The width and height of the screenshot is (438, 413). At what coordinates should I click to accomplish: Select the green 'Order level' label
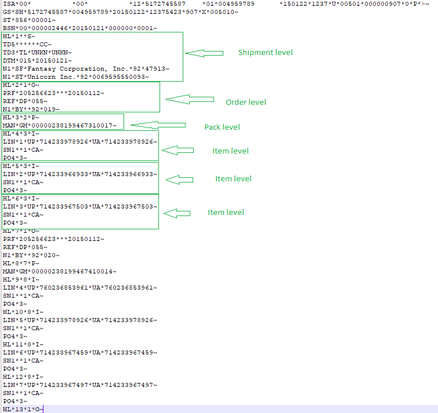click(x=245, y=103)
